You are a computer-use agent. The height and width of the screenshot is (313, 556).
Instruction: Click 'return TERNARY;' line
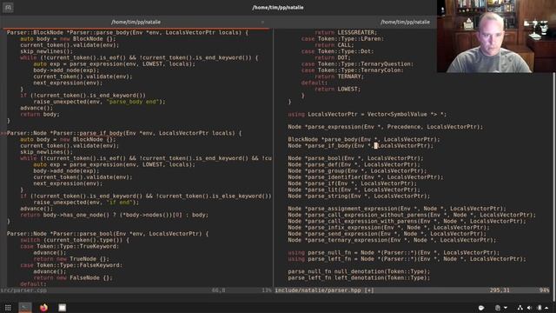pyautogui.click(x=340, y=77)
